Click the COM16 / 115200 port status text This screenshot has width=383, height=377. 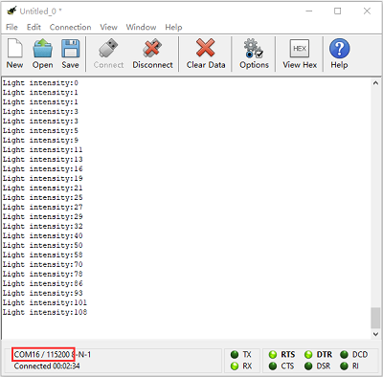pyautogui.click(x=42, y=354)
